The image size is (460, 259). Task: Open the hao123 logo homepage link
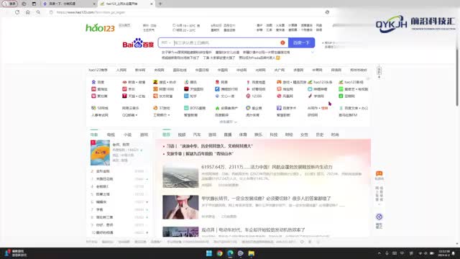[x=100, y=27]
